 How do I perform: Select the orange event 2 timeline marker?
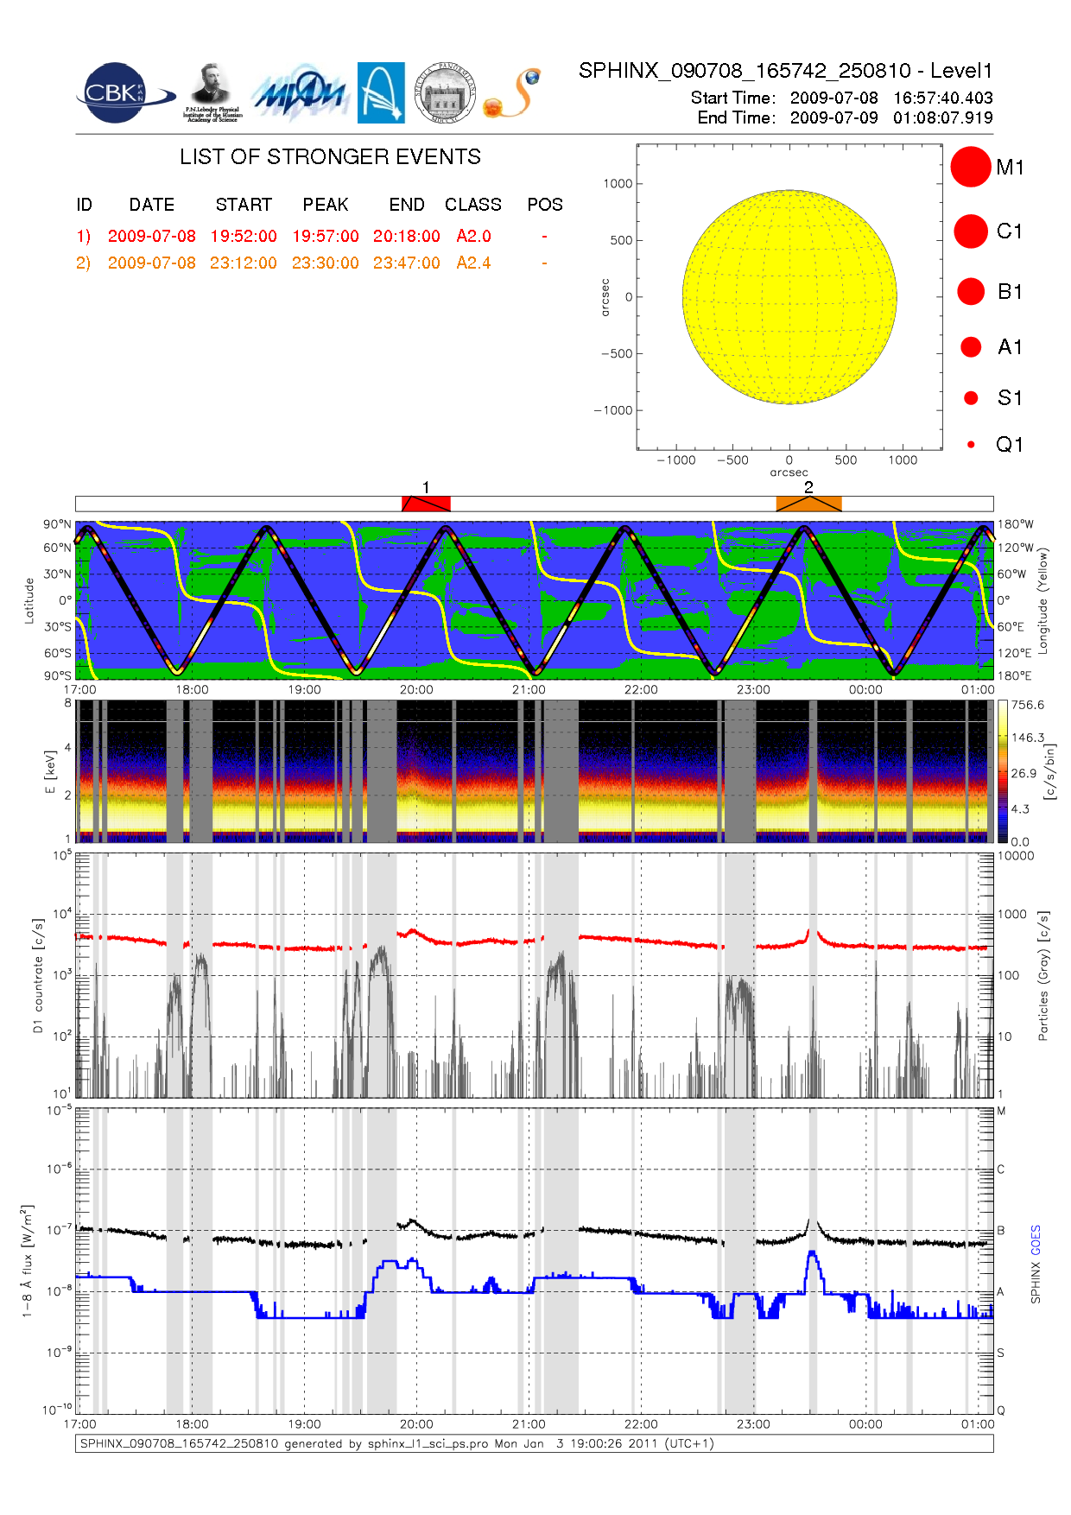coord(808,504)
